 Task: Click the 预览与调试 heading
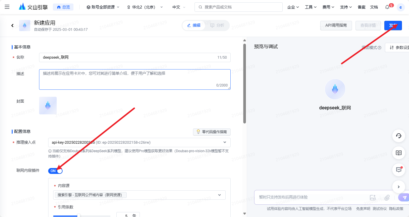pos(266,47)
